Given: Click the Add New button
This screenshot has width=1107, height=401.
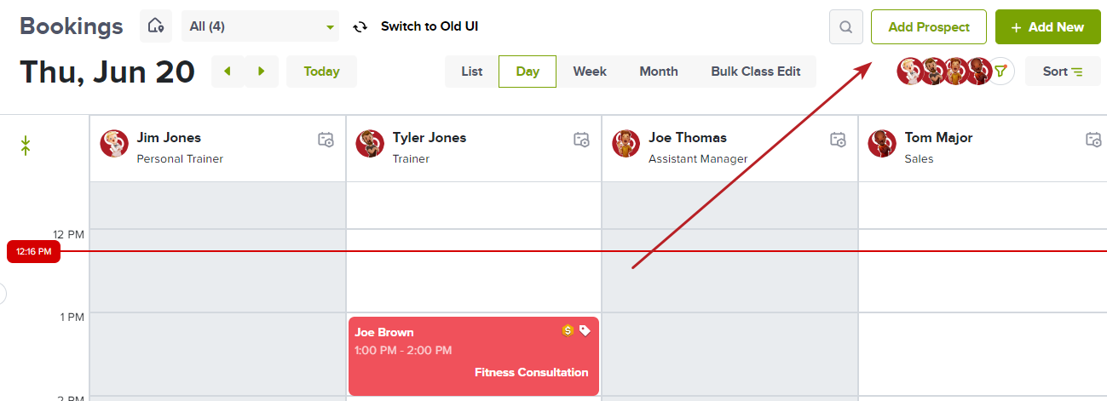Looking at the screenshot, I should 1047,27.
